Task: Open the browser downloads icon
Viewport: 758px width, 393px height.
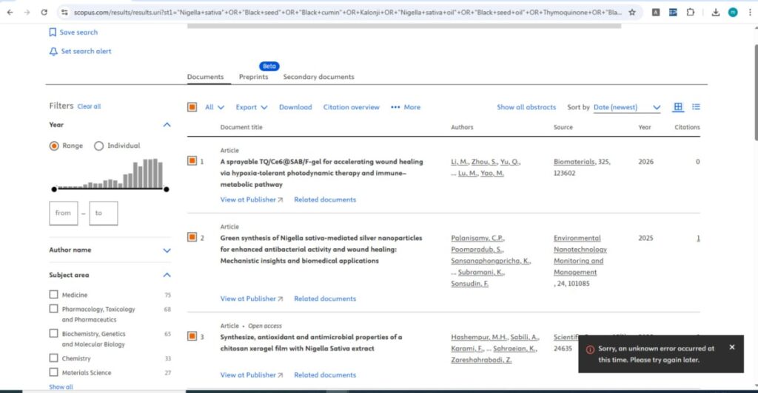Action: tap(716, 13)
